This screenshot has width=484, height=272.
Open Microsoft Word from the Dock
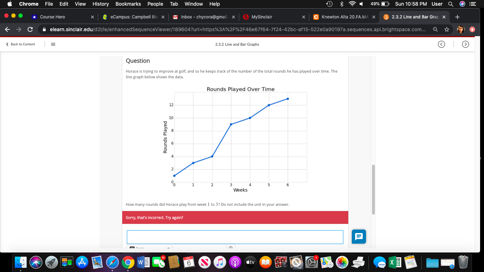click(x=143, y=262)
